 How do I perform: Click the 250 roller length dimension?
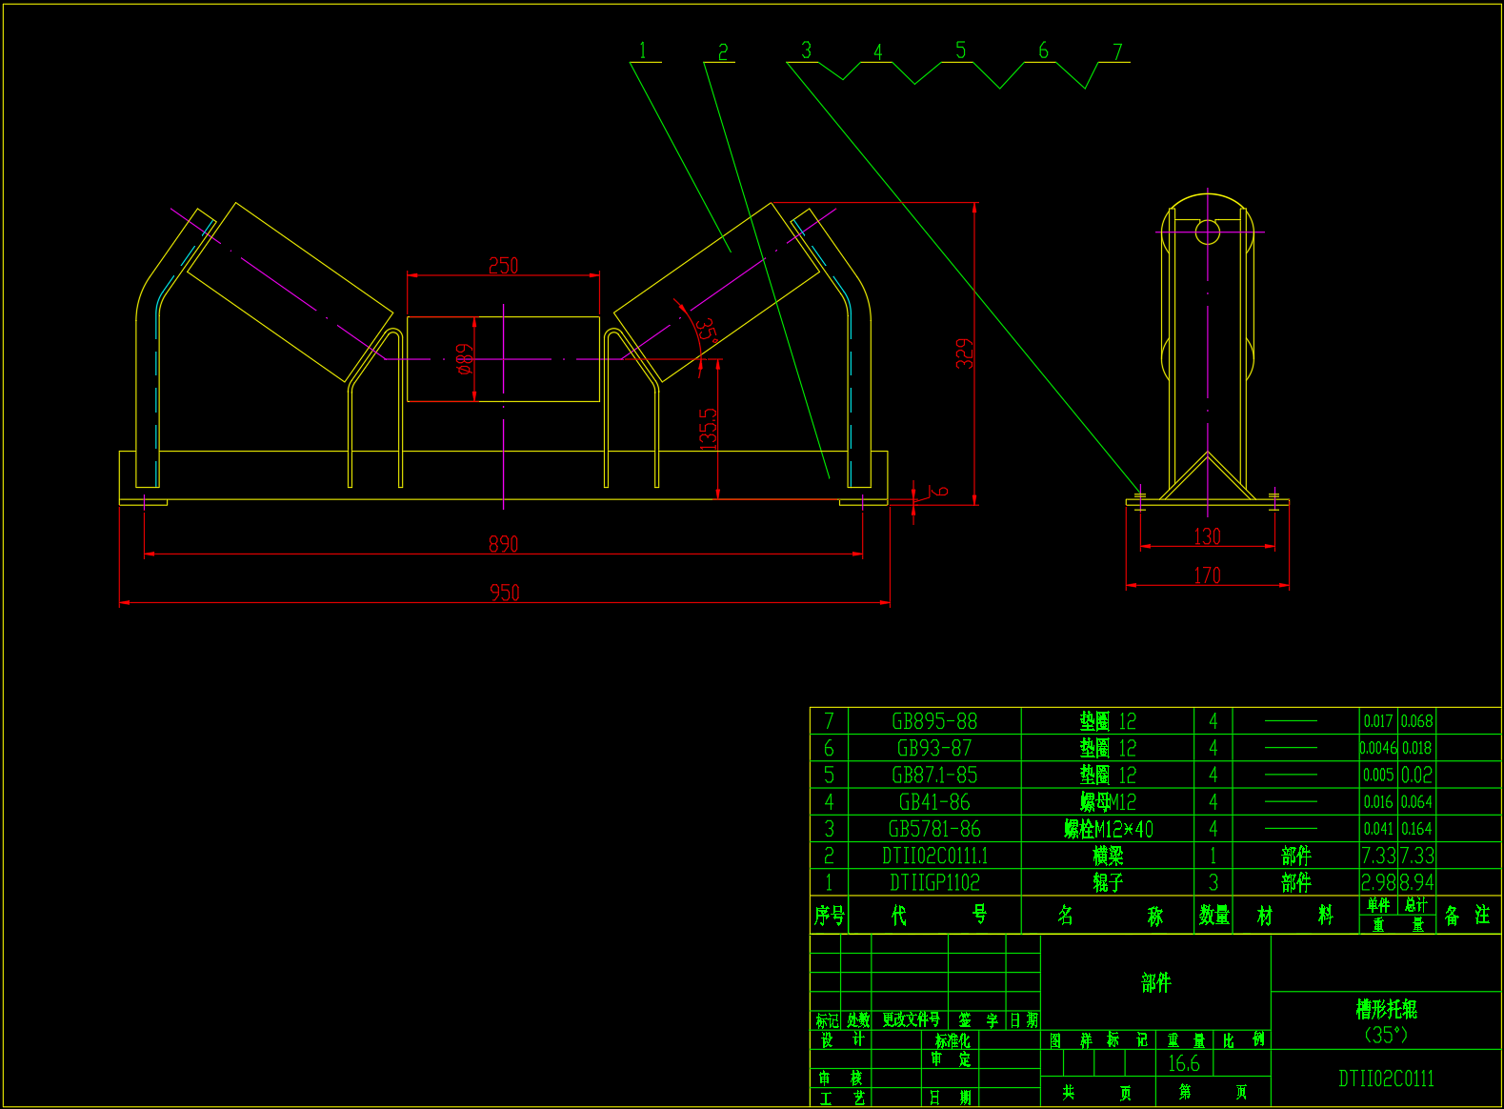(503, 266)
